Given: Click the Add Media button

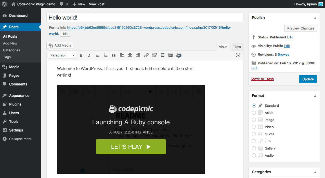Looking at the screenshot, I should pyautogui.click(x=60, y=45).
